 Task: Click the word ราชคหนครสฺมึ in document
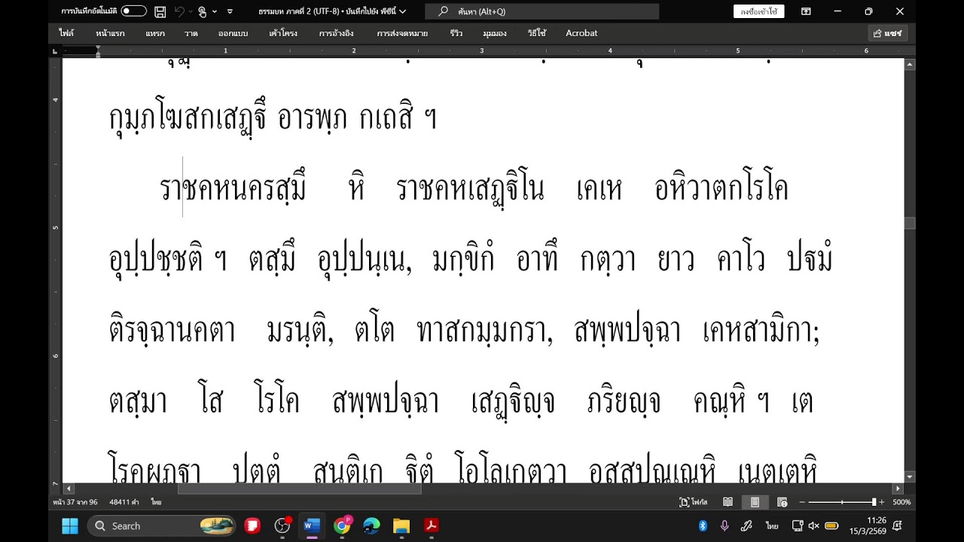coord(233,188)
